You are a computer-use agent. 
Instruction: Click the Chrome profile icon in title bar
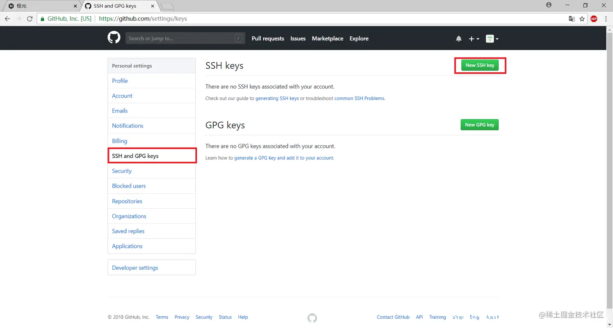[x=549, y=5]
